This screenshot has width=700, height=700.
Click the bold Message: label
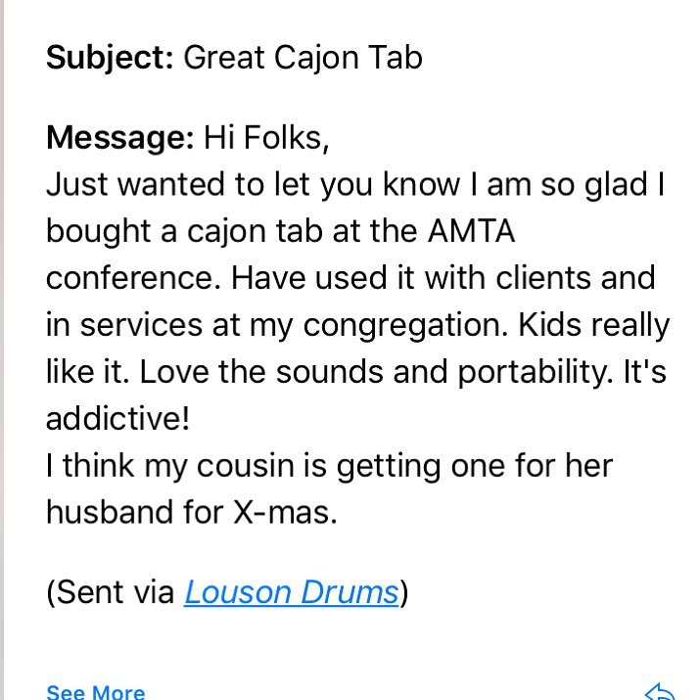[120, 138]
